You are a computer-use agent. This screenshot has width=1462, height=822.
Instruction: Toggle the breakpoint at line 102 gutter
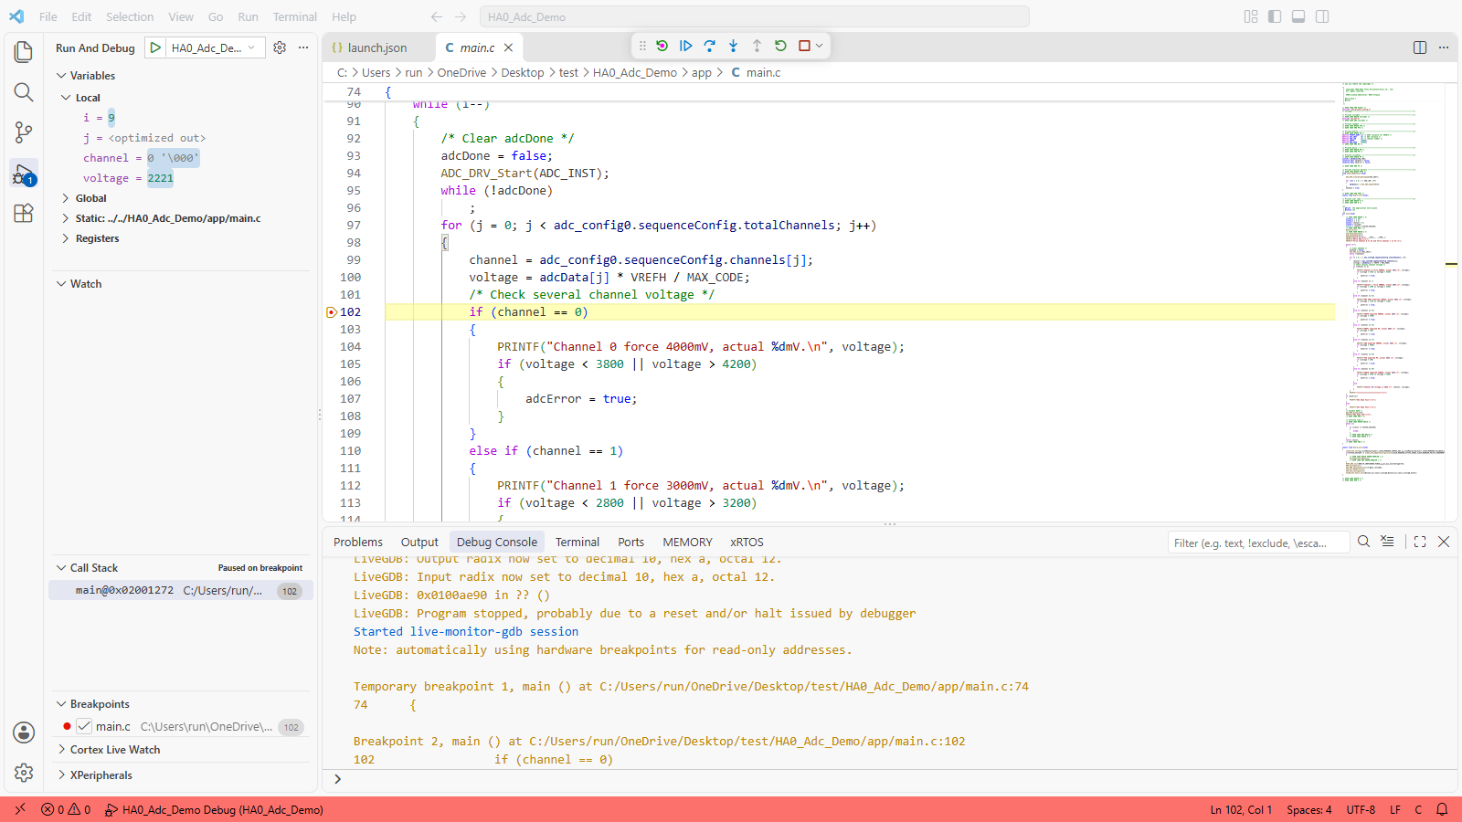[332, 312]
